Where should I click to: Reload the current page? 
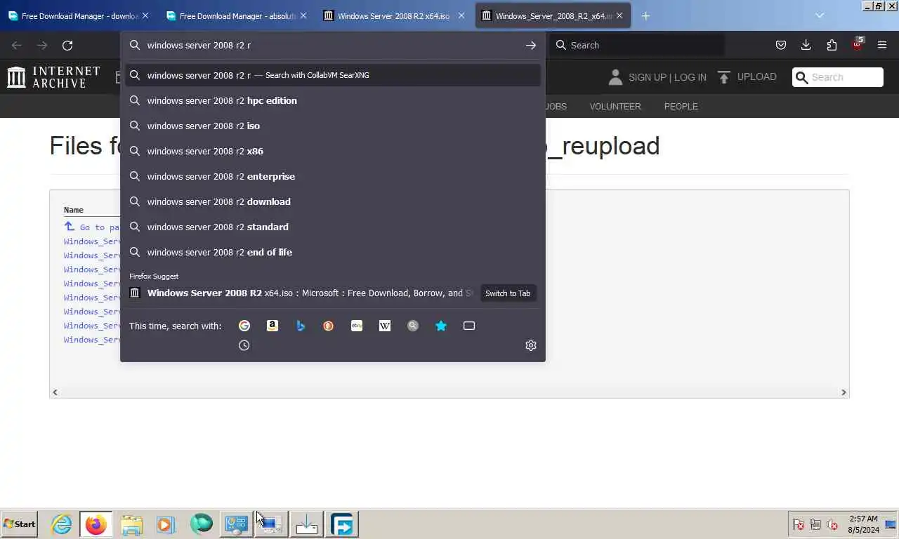67,45
